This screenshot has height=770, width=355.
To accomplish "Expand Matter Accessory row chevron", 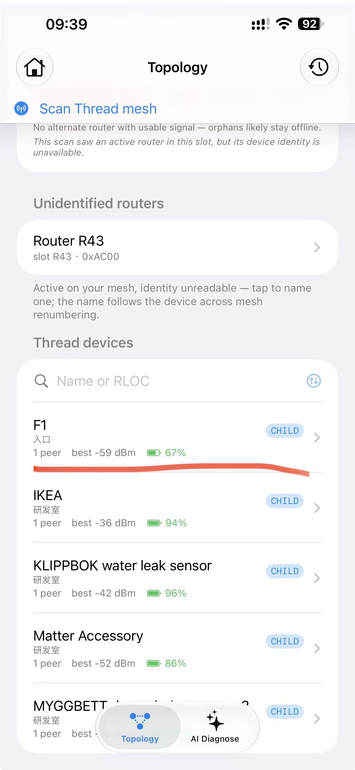I will click(317, 648).
